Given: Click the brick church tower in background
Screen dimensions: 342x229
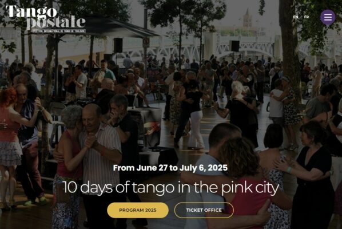Looking at the screenshot, I should [247, 18].
